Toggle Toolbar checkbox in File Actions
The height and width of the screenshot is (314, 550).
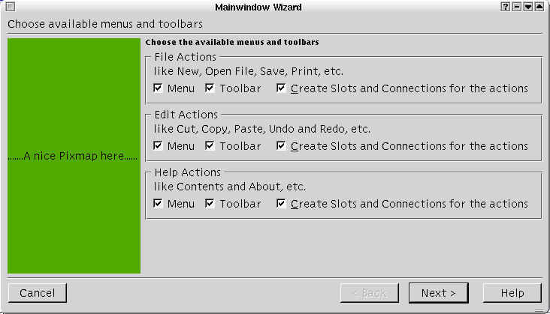click(x=210, y=88)
